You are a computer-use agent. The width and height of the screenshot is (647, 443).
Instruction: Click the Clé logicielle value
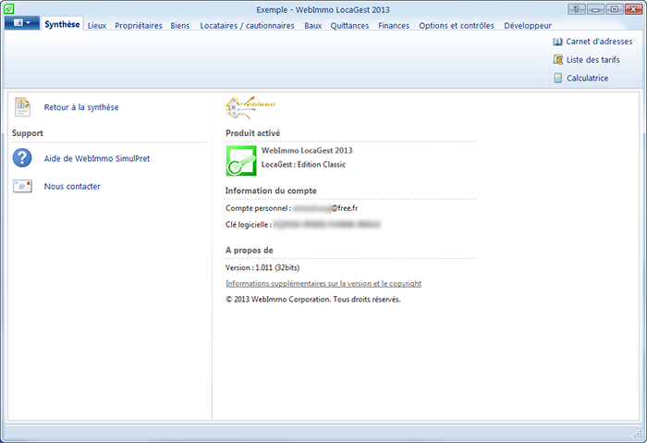(326, 225)
